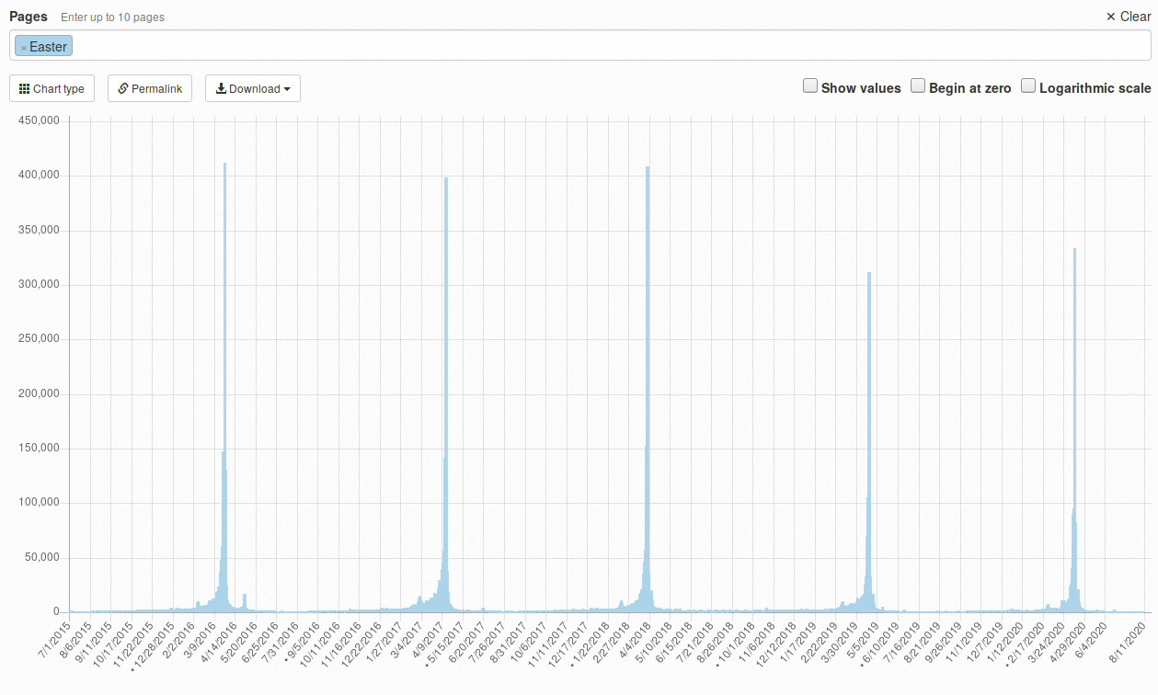Screen dimensions: 1158x695
Task: Click the Pages heading label
Action: tap(29, 17)
